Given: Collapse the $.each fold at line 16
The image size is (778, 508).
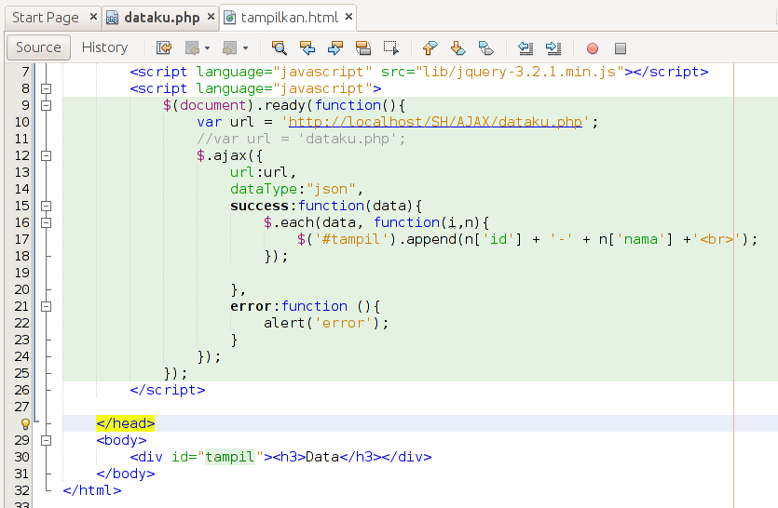Looking at the screenshot, I should point(47,222).
